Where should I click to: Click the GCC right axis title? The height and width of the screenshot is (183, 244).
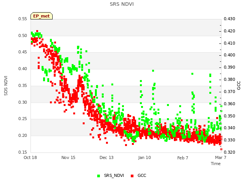(x=239, y=85)
